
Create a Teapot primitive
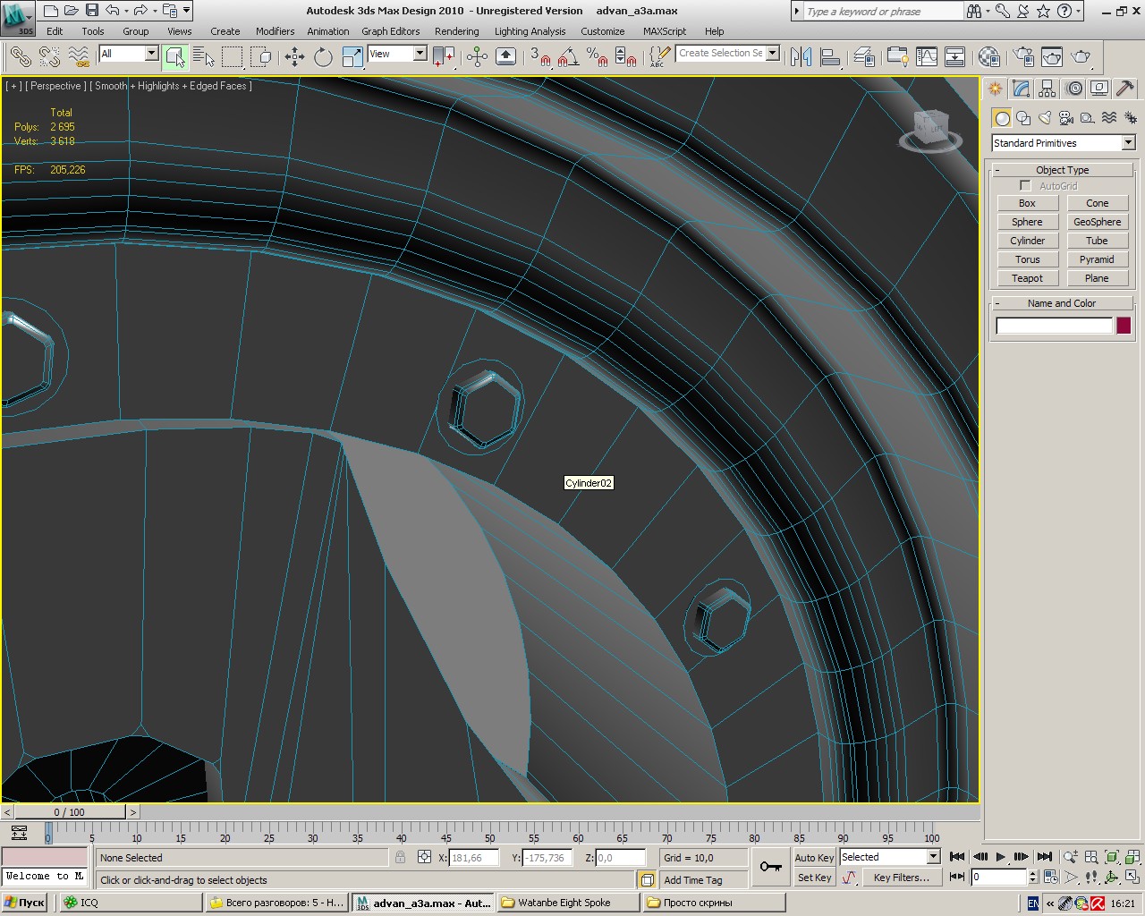1027,278
